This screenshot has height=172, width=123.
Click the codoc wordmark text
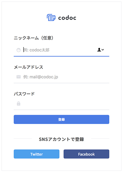pos(67,18)
